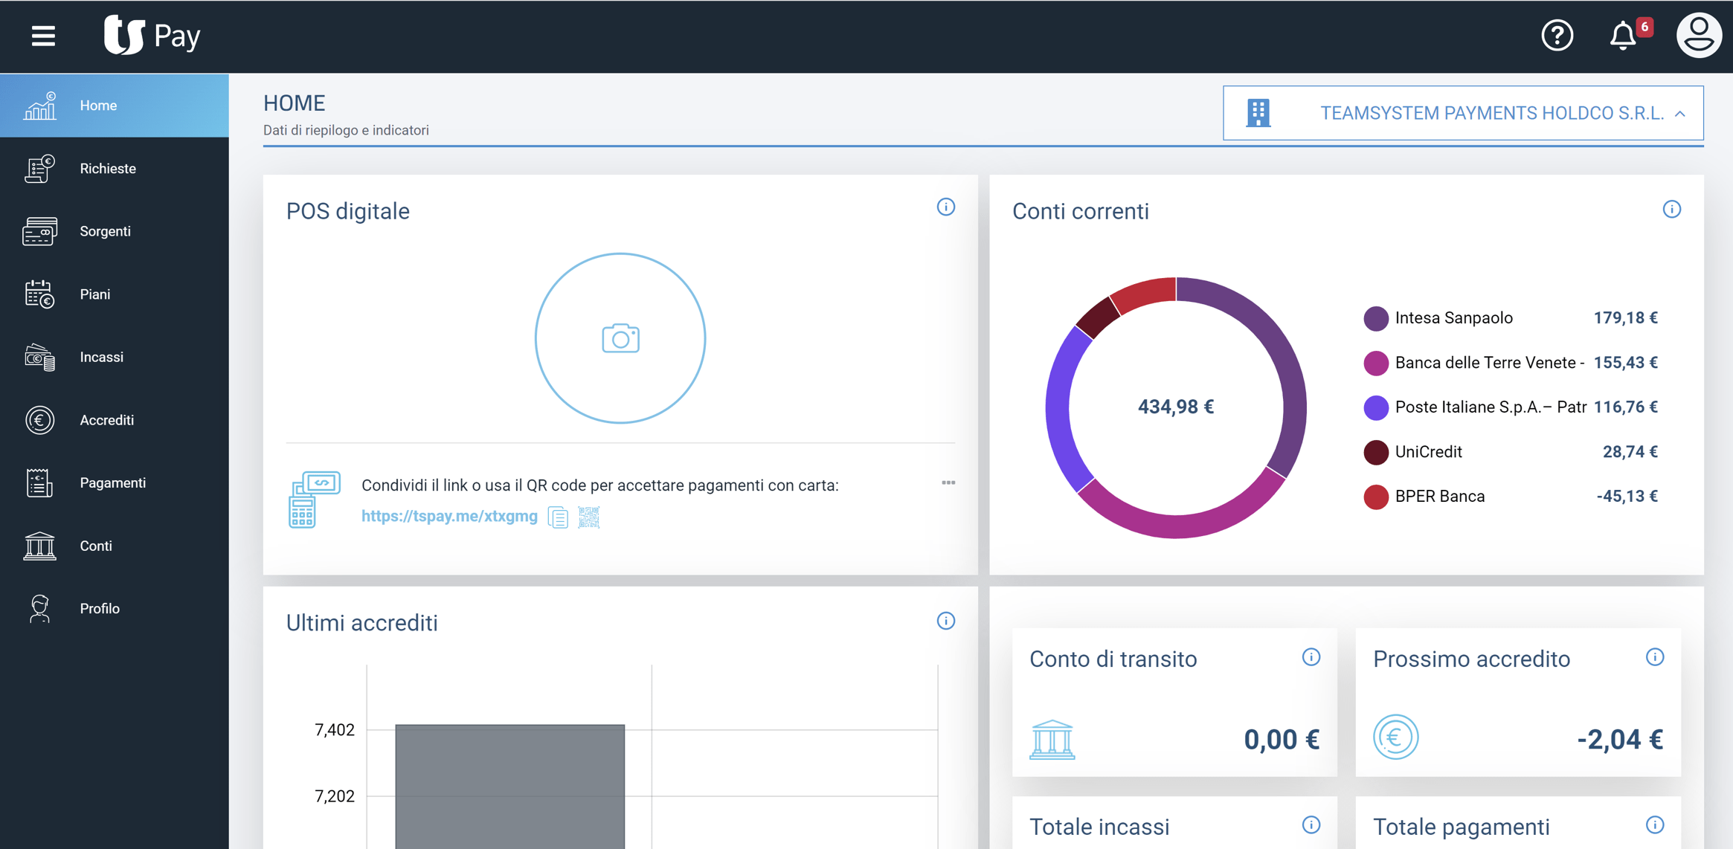This screenshot has height=849, width=1733.
Task: Click the -2,04 € next credit value
Action: point(1620,740)
